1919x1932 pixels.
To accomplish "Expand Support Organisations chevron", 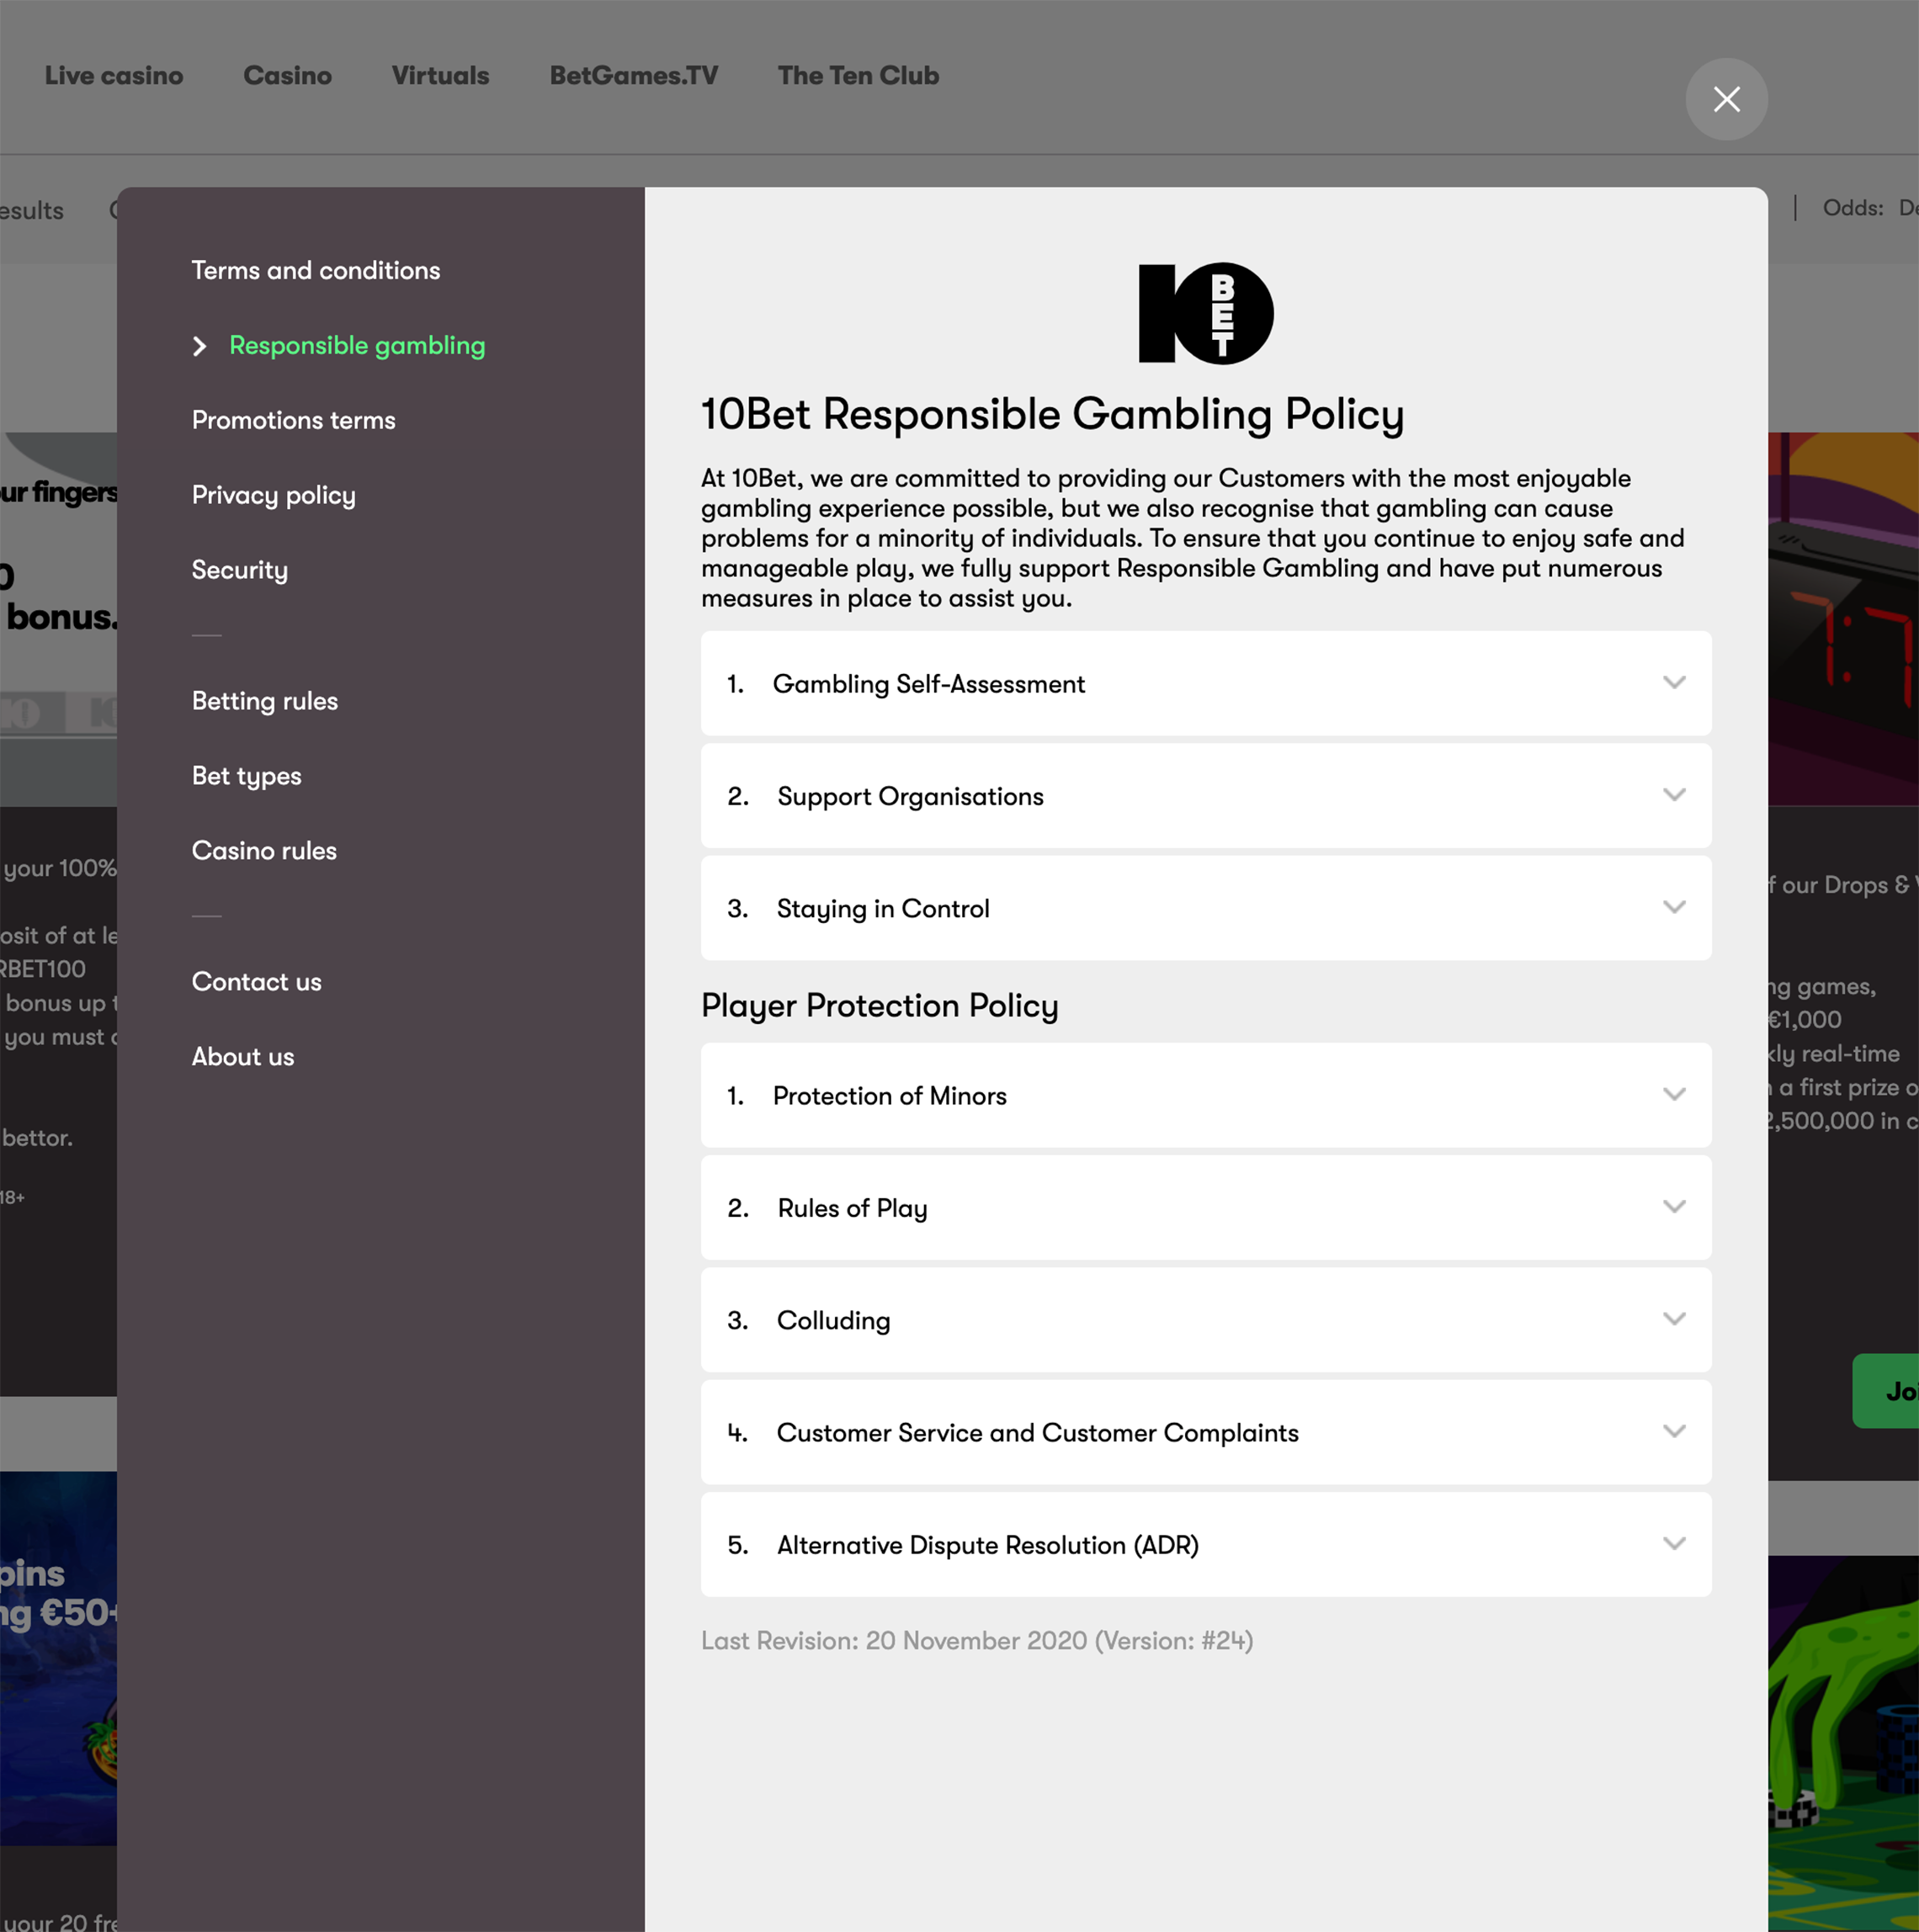I will [x=1674, y=795].
